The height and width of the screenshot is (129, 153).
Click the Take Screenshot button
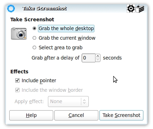121,115
